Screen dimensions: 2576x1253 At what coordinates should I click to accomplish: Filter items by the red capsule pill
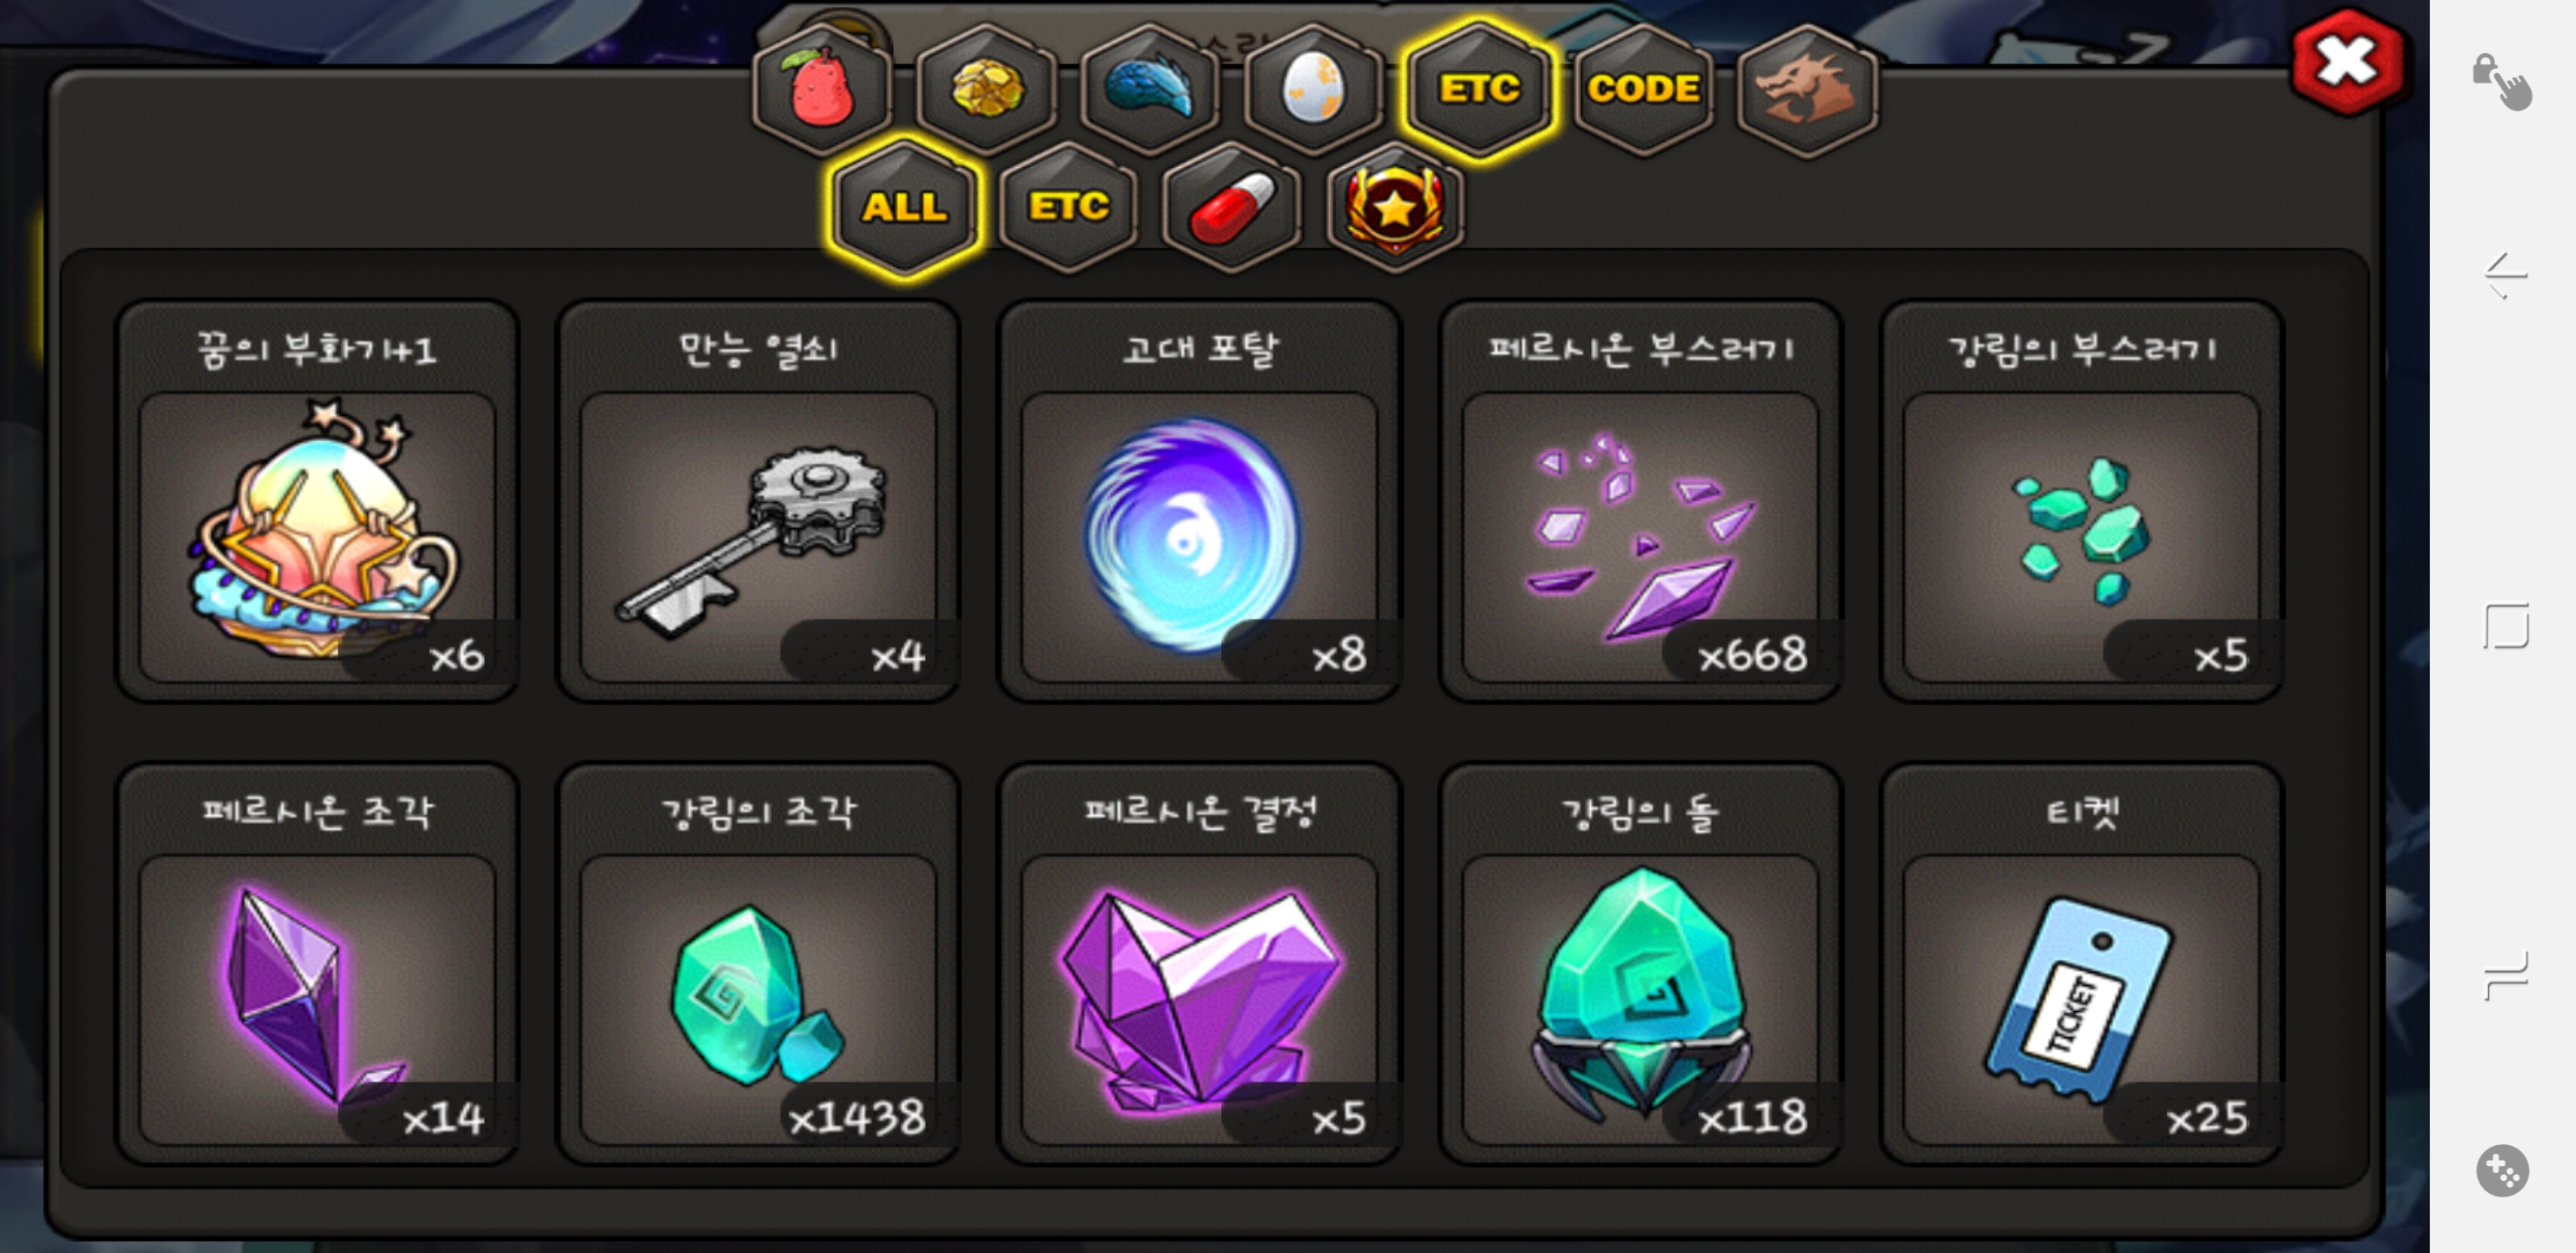click(x=1232, y=207)
